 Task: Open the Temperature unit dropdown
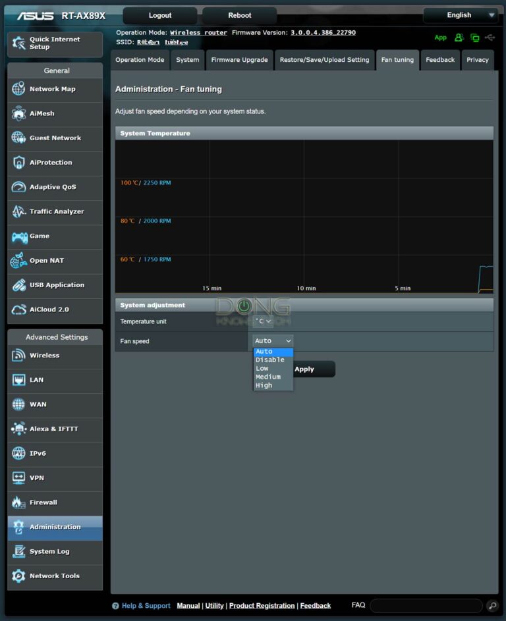[x=264, y=321]
